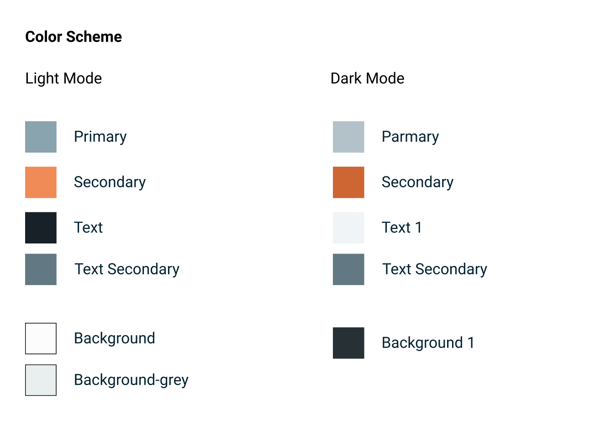The height and width of the screenshot is (444, 611).
Task: Click the Background 1 dark swatch
Action: click(348, 343)
